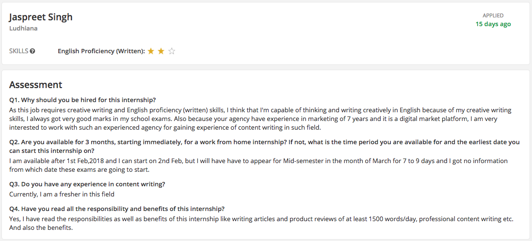Click the Ludhiana location text
This screenshot has height=241, width=532.
point(23,29)
